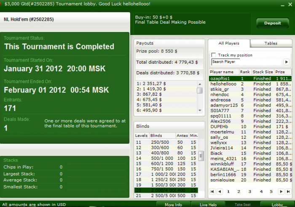Click the Levels column header in Blinds
Viewport: 295px width, 207px height.
tap(142, 135)
